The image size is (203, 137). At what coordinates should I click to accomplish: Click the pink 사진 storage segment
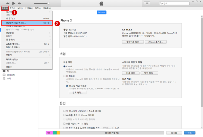point(49,133)
